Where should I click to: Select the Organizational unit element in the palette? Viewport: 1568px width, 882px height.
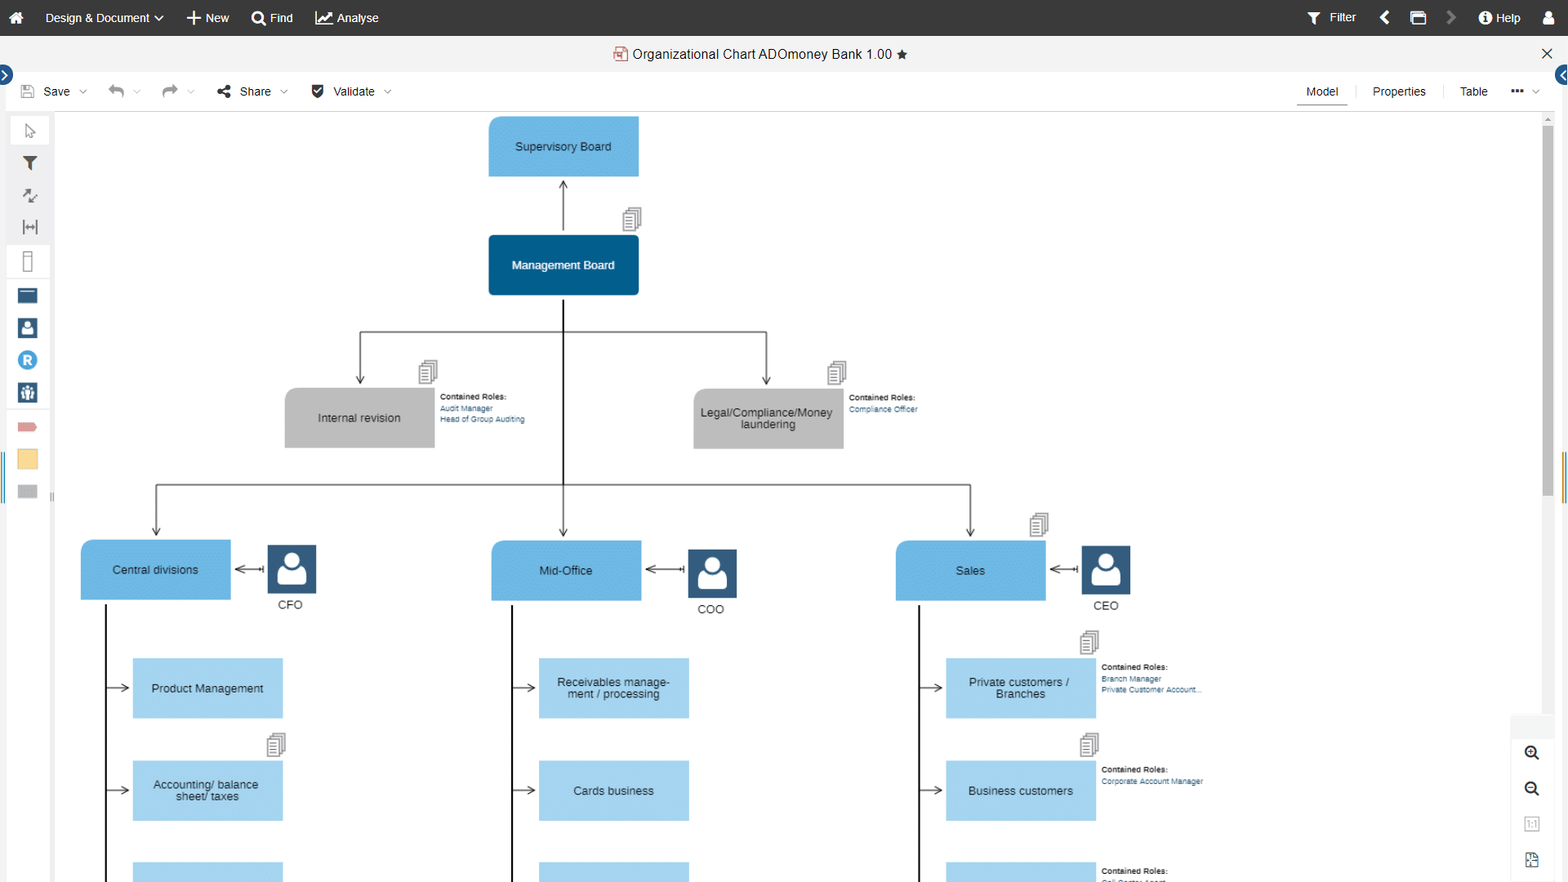pos(28,296)
